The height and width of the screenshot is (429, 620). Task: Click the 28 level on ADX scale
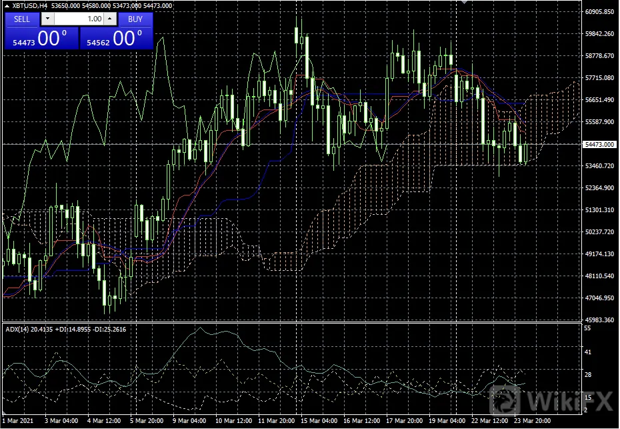(x=587, y=375)
